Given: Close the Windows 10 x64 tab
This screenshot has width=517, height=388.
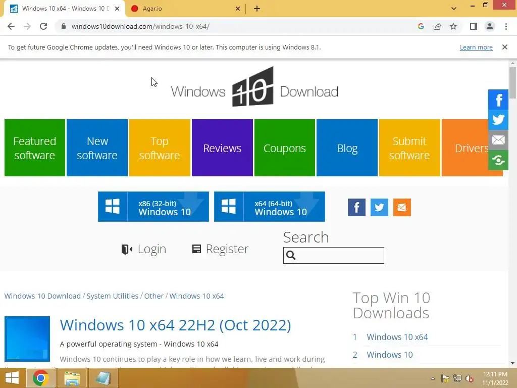Looking at the screenshot, I should coord(117,9).
